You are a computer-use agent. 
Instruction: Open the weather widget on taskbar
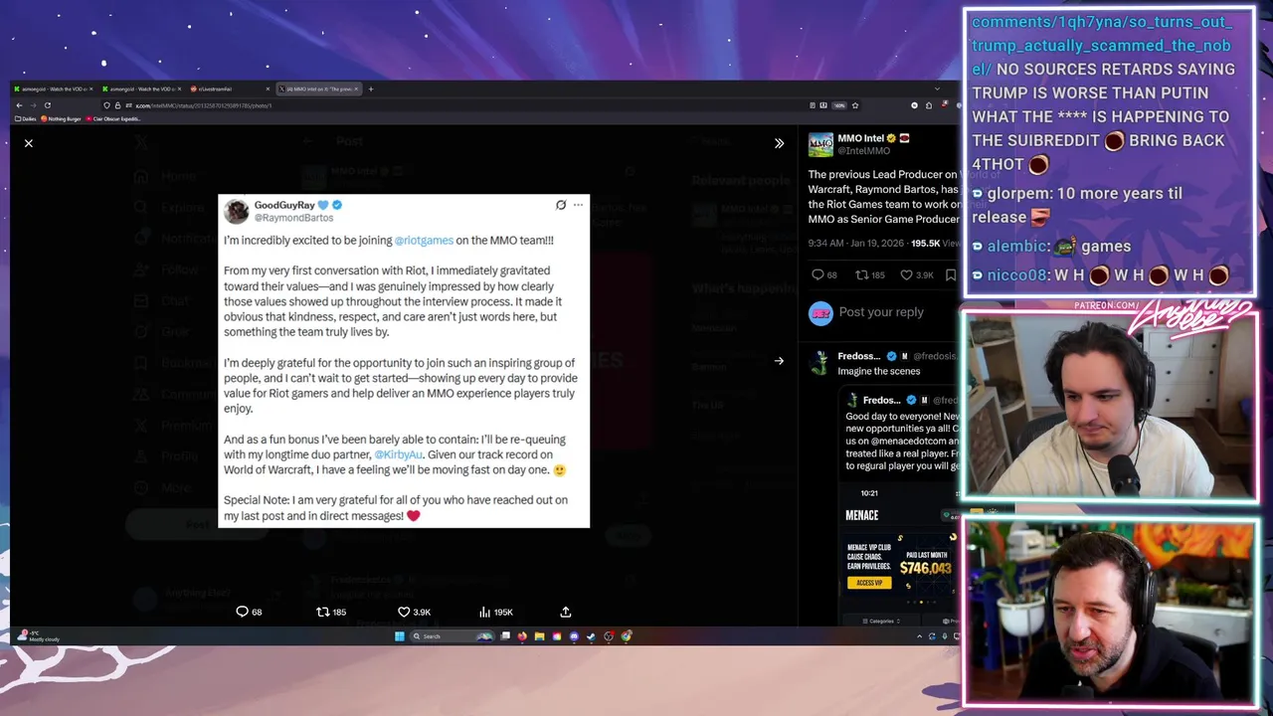click(x=38, y=636)
